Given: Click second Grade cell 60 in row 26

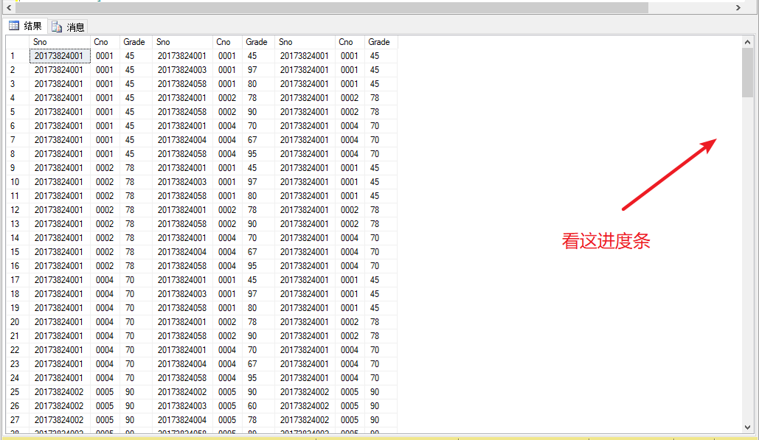Looking at the screenshot, I should click(258, 406).
